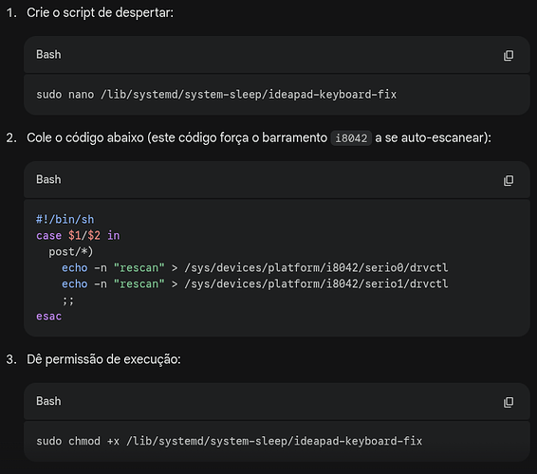Screen dimensions: 537x474
Task: Click the 'Bash' label above the nano command
Action: 48,54
